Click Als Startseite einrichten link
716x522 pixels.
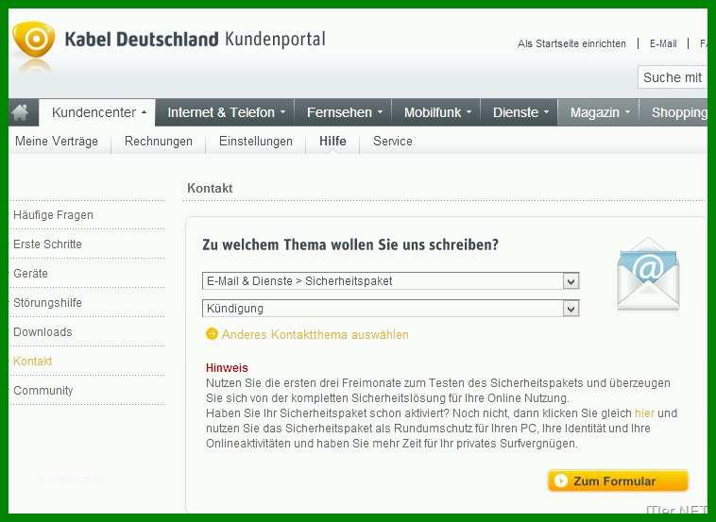571,43
